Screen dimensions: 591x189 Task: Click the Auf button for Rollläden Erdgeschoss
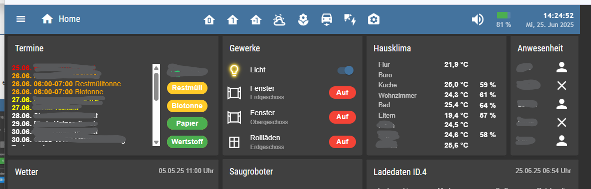coord(342,142)
